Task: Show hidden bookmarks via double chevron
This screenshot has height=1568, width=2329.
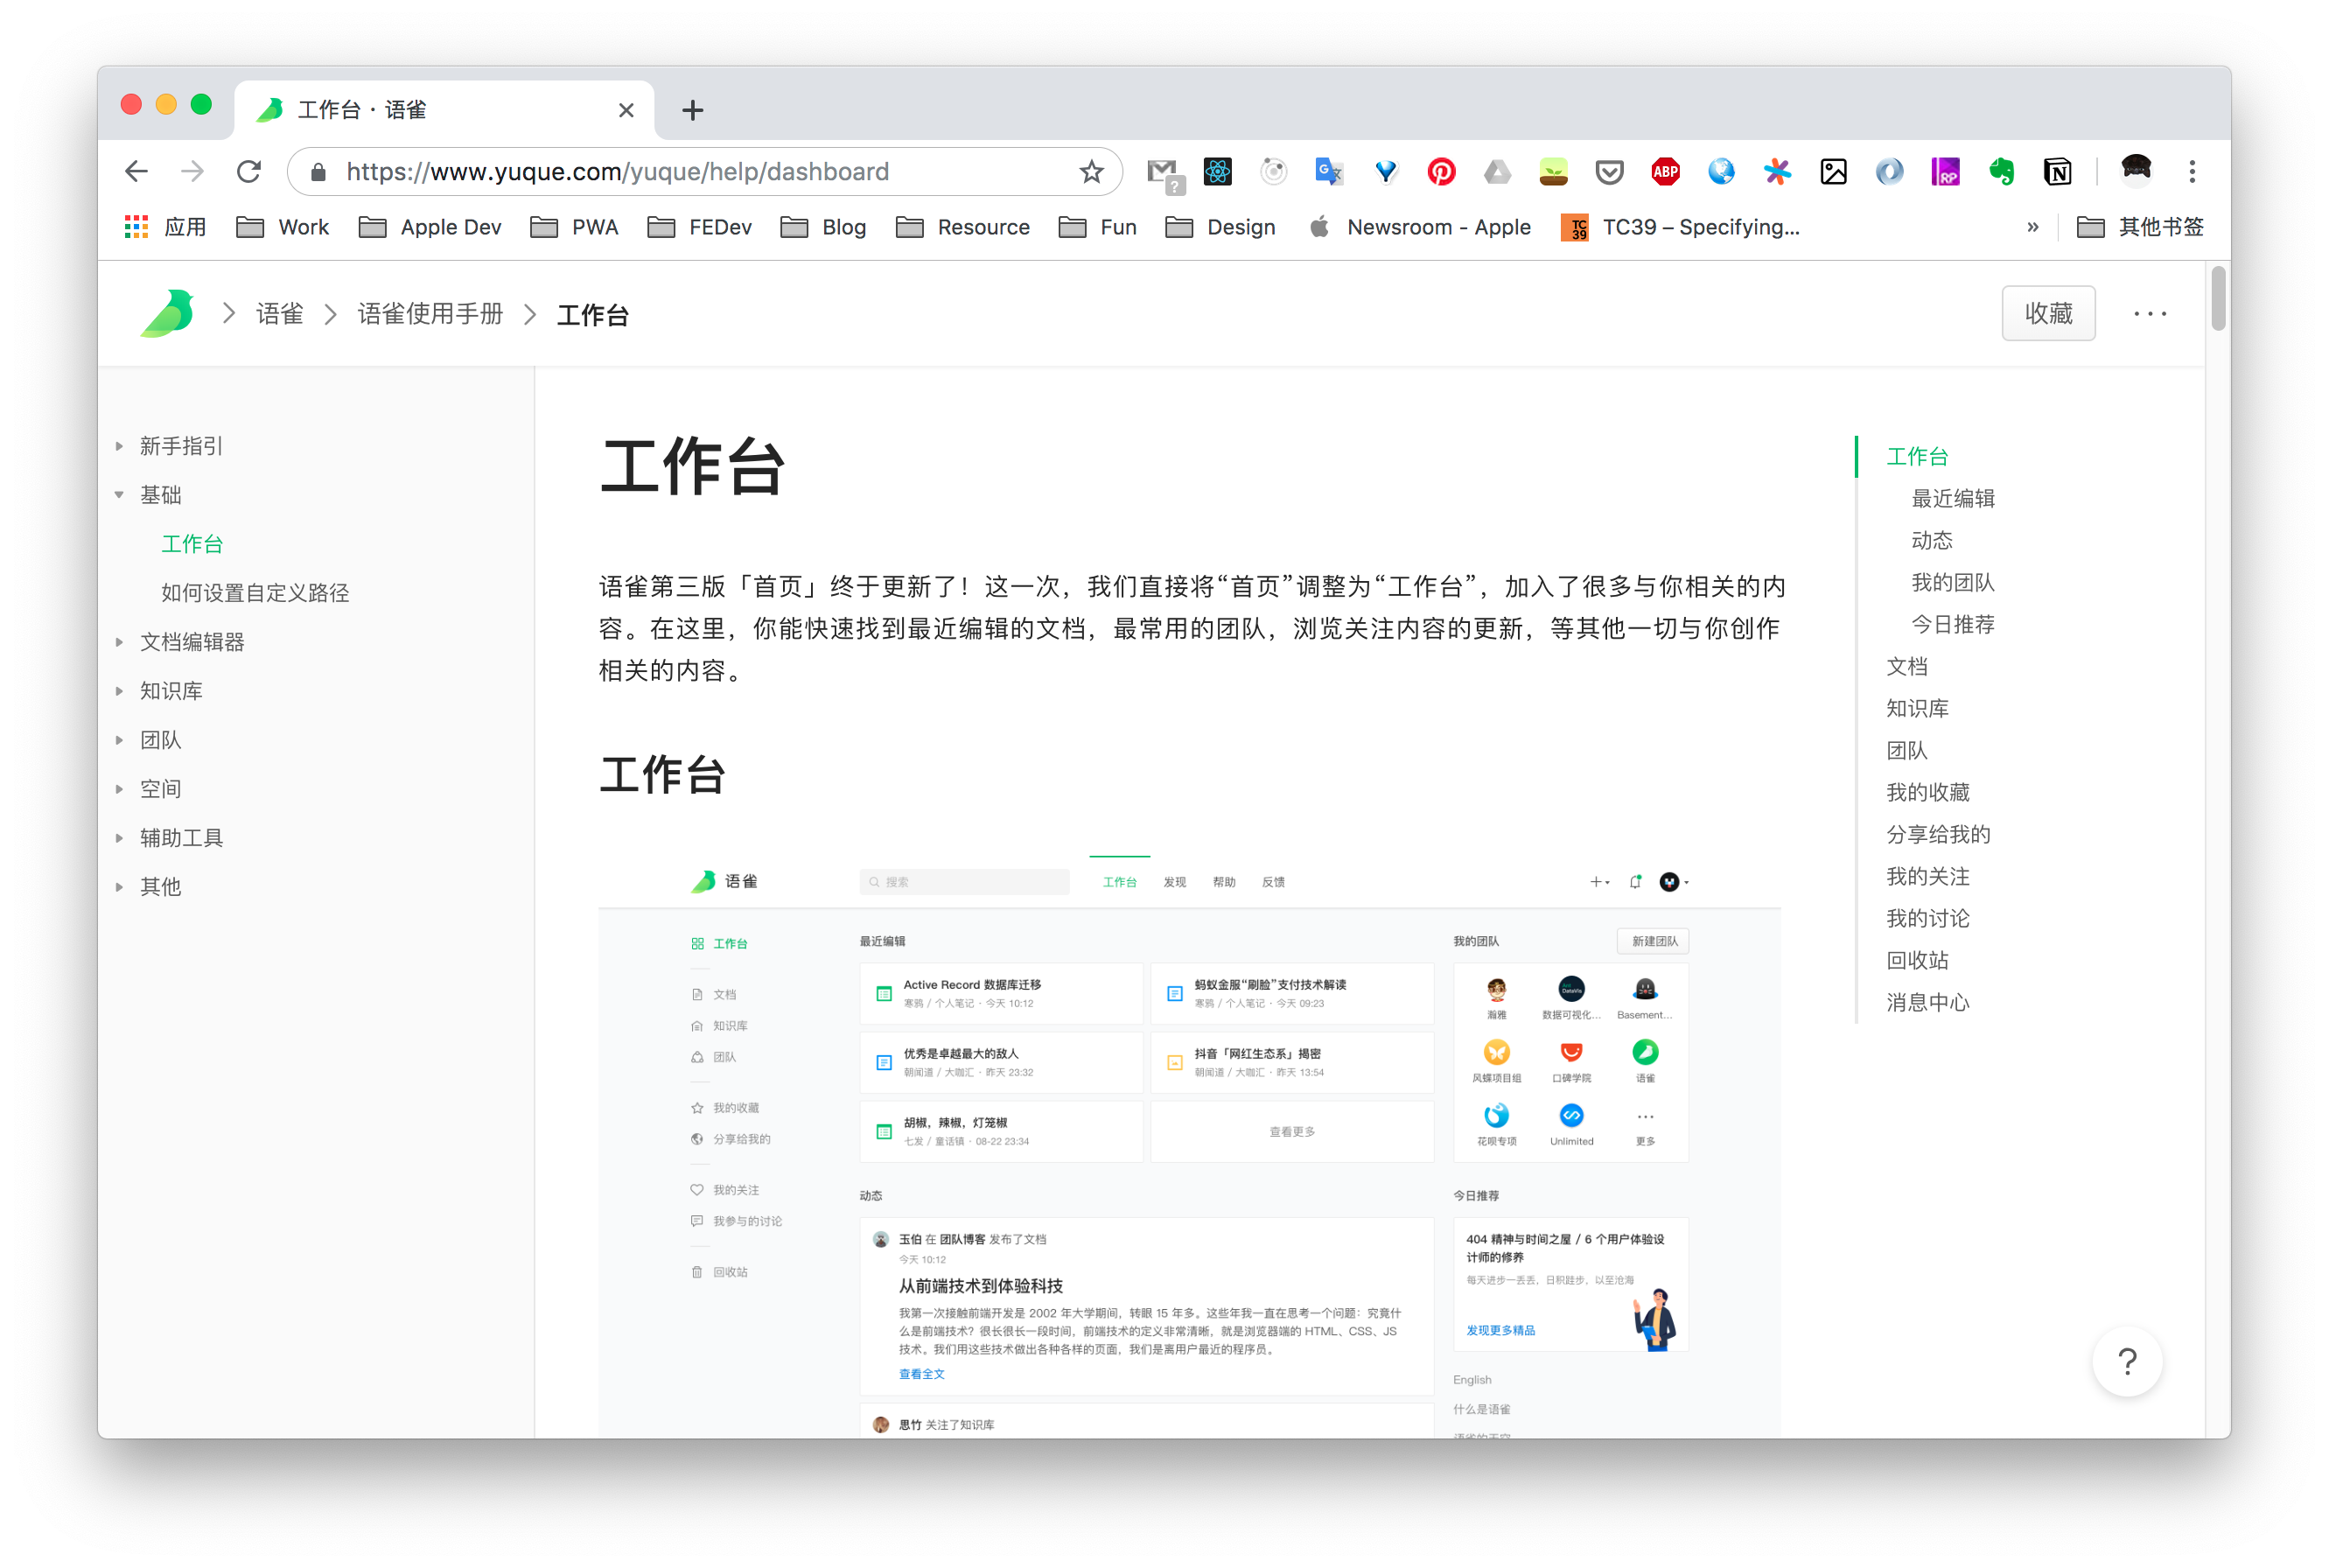Action: [x=2032, y=227]
